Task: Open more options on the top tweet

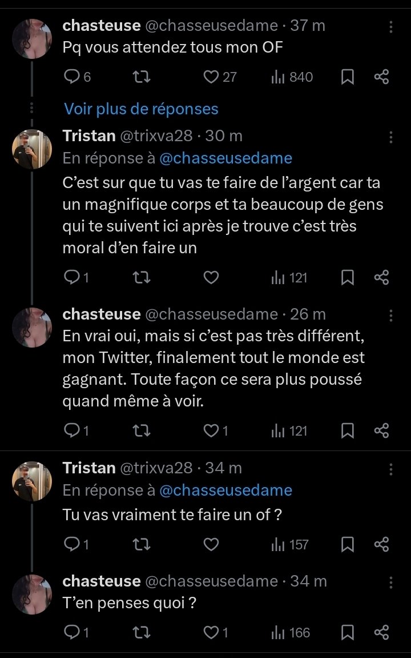Action: 391,26
